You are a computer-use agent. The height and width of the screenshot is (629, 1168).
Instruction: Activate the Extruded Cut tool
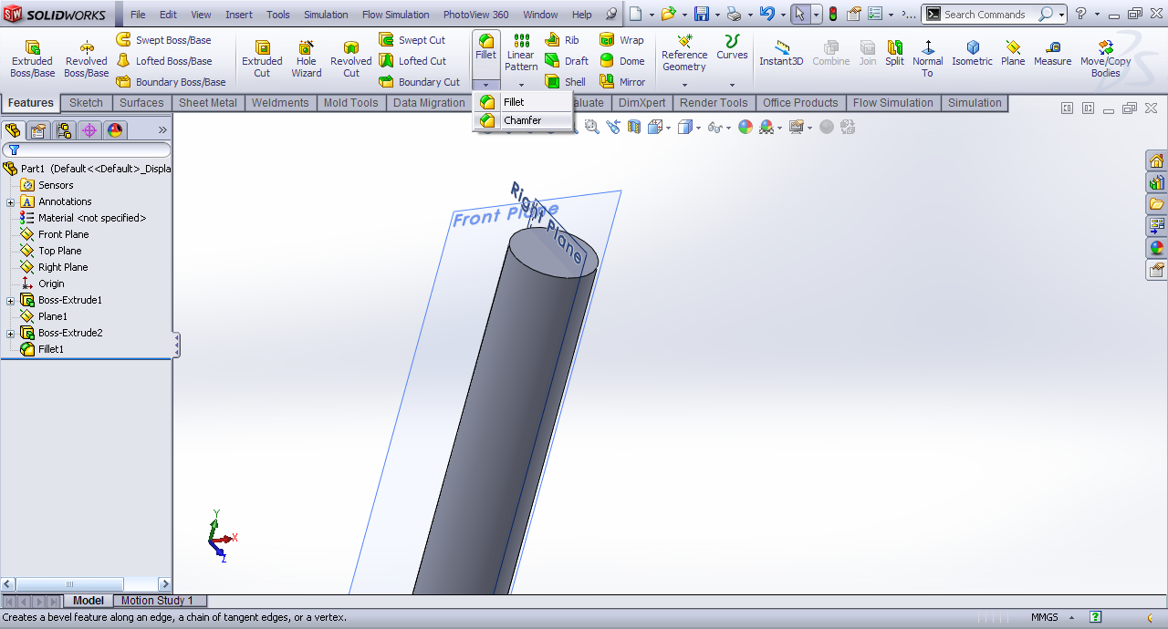(x=262, y=59)
